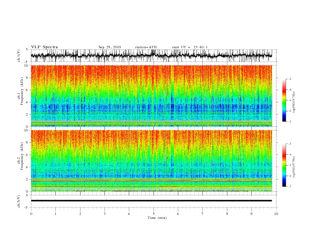Click the 'ch.1(V)' waveform axis label
The width and height of the screenshot is (311, 240).
pos(19,56)
